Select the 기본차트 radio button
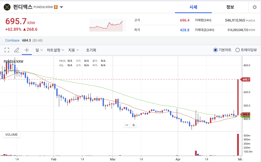Screen dimensions: 261x162 tap(215, 50)
